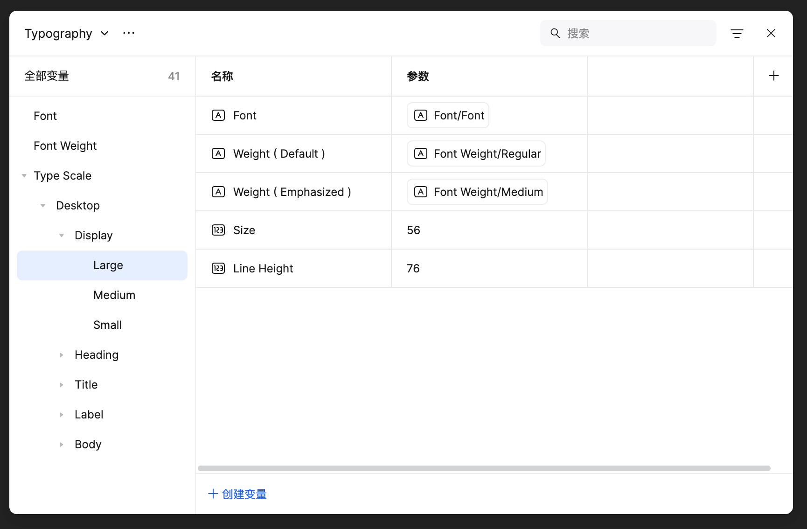Click the search magnifier icon
This screenshot has width=807, height=529.
click(x=555, y=33)
